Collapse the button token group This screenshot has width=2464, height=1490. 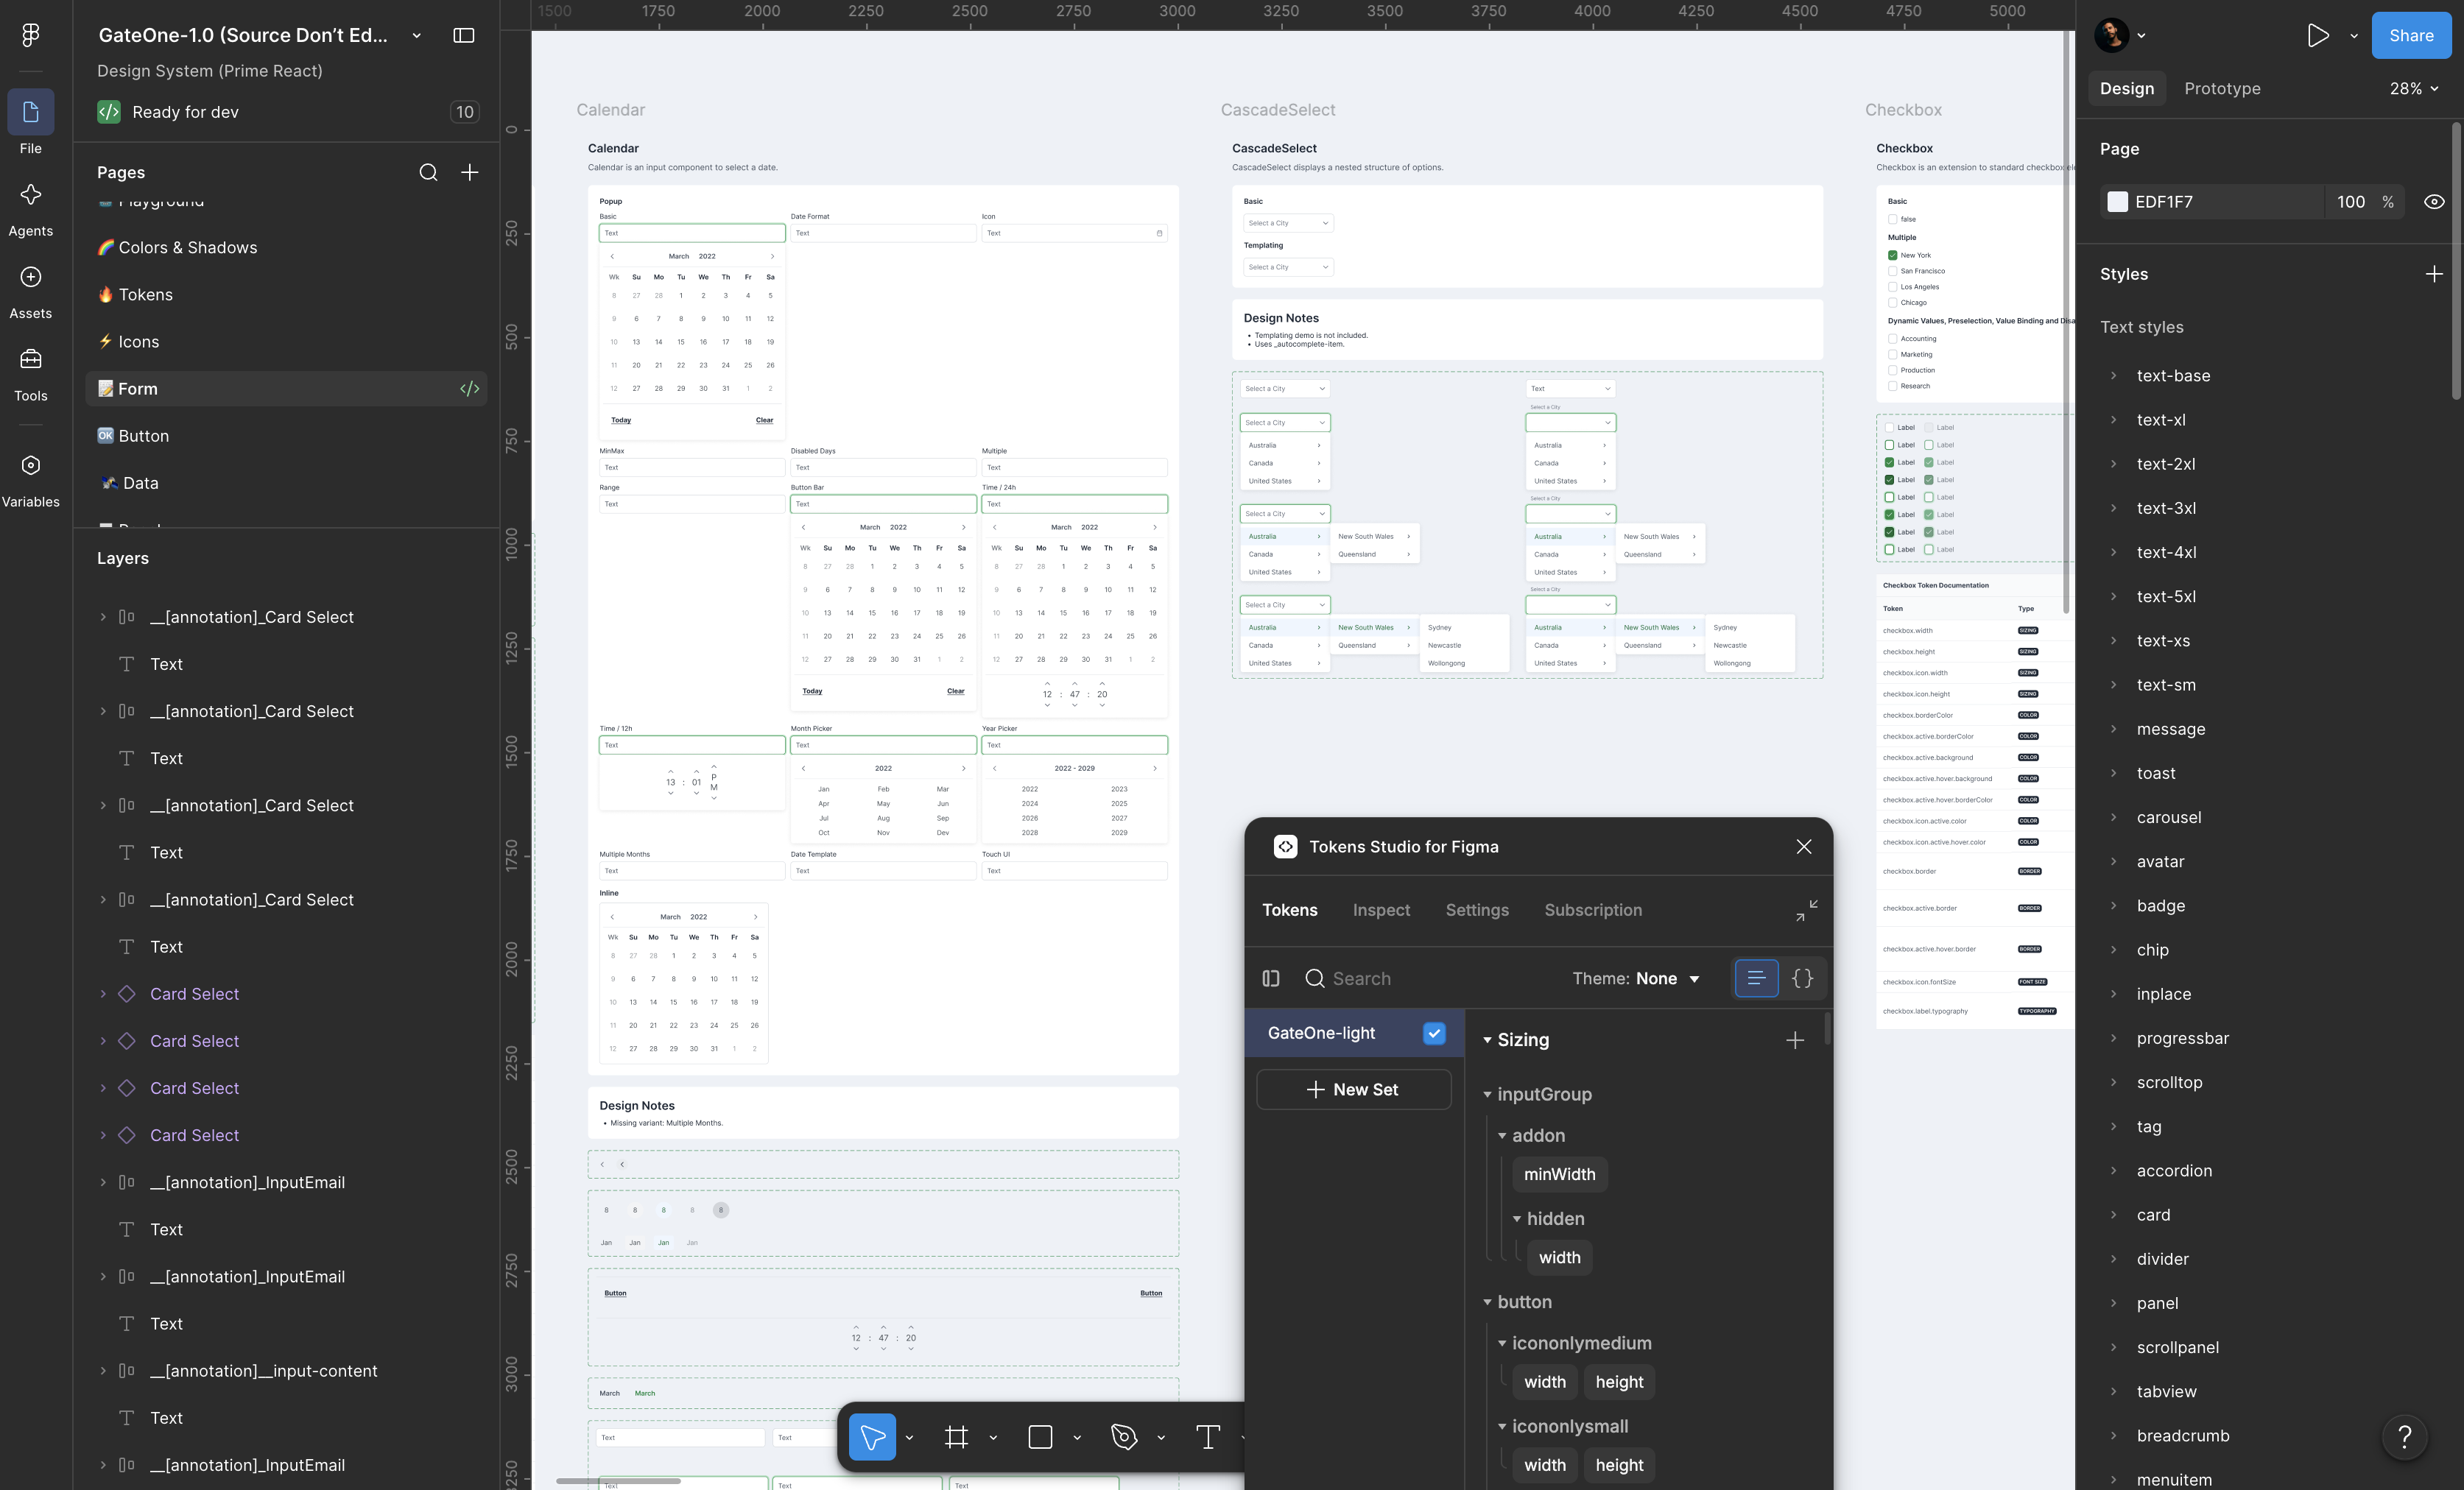[x=1488, y=1302]
